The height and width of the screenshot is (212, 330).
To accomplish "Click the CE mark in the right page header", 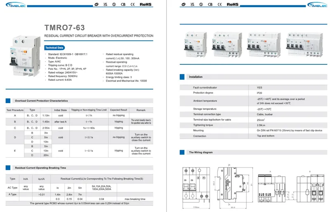I will point(219,4).
